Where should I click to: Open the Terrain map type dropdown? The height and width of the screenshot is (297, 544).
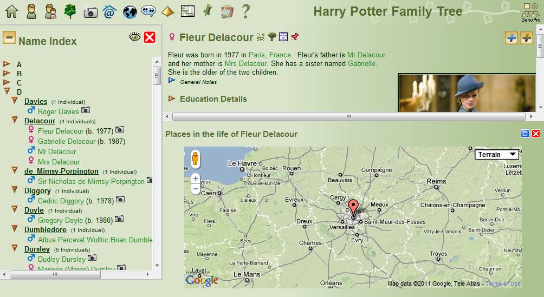pyautogui.click(x=497, y=155)
